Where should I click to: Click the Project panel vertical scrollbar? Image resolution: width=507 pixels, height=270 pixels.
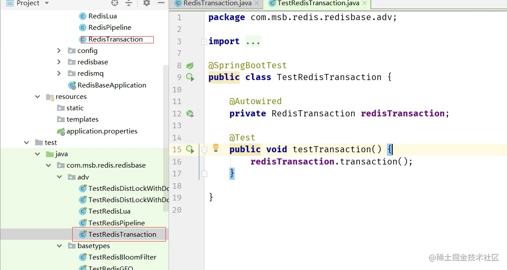click(166, 138)
